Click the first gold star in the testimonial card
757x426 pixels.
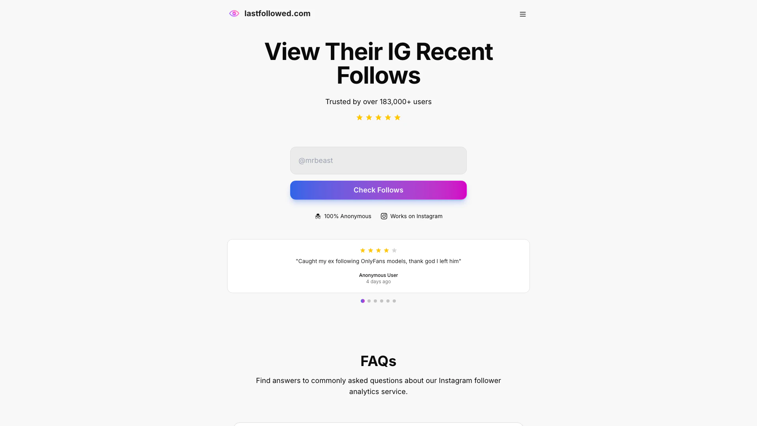point(363,250)
